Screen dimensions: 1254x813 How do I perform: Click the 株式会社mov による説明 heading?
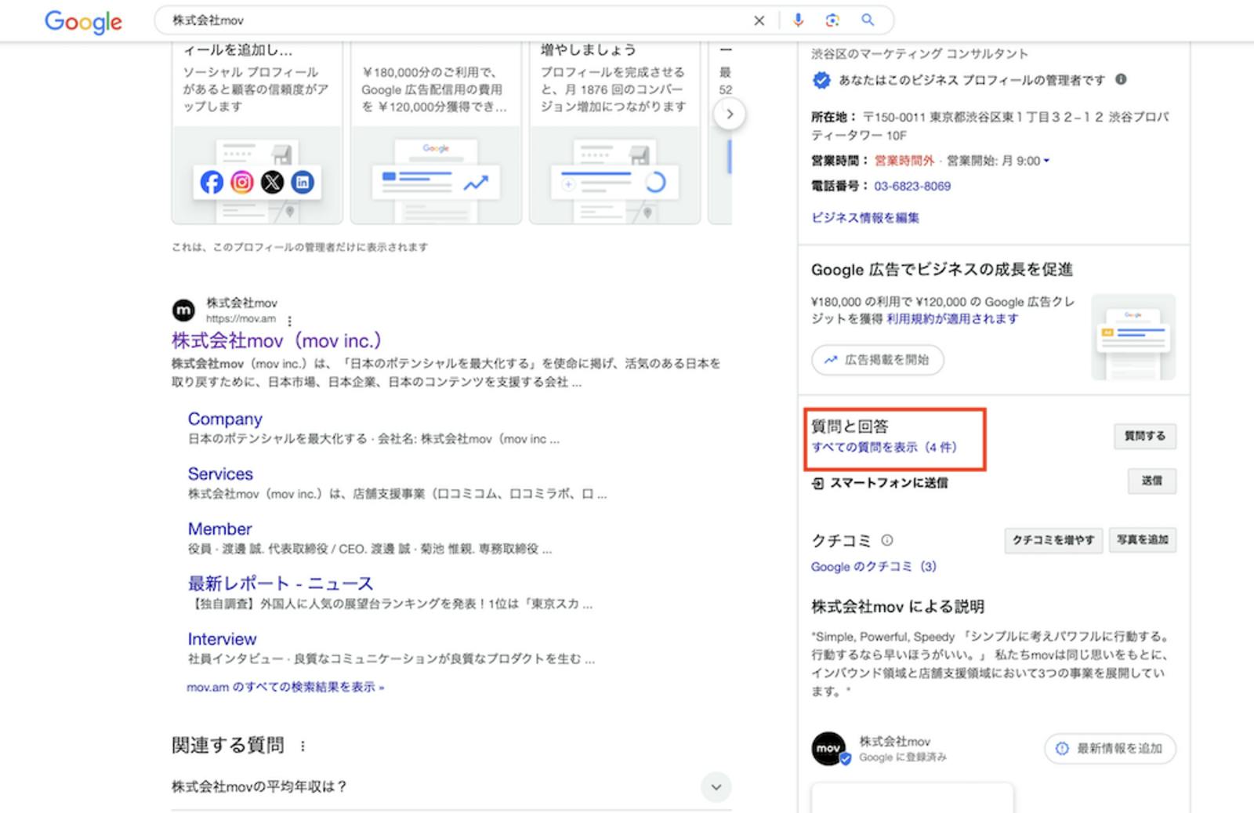click(x=897, y=607)
